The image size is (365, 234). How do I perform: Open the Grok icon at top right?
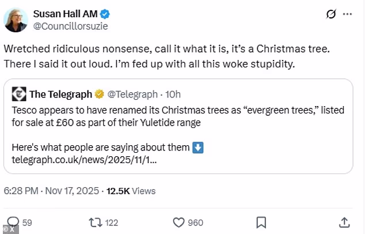[x=331, y=14]
